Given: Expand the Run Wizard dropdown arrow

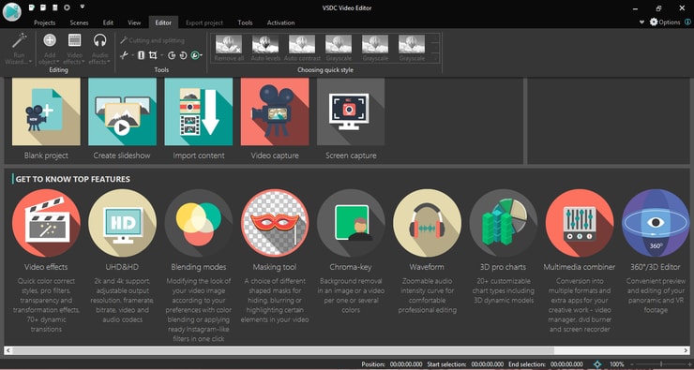Looking at the screenshot, I should [30, 62].
